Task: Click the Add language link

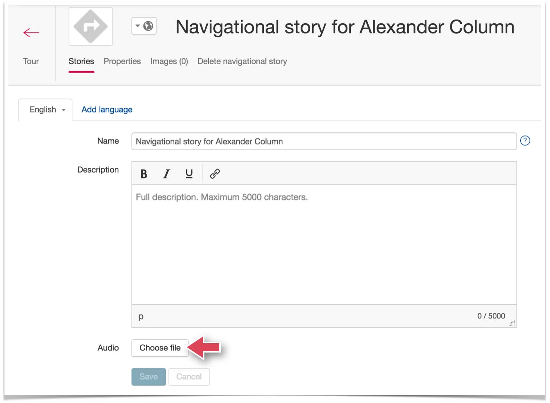Action: click(x=107, y=109)
